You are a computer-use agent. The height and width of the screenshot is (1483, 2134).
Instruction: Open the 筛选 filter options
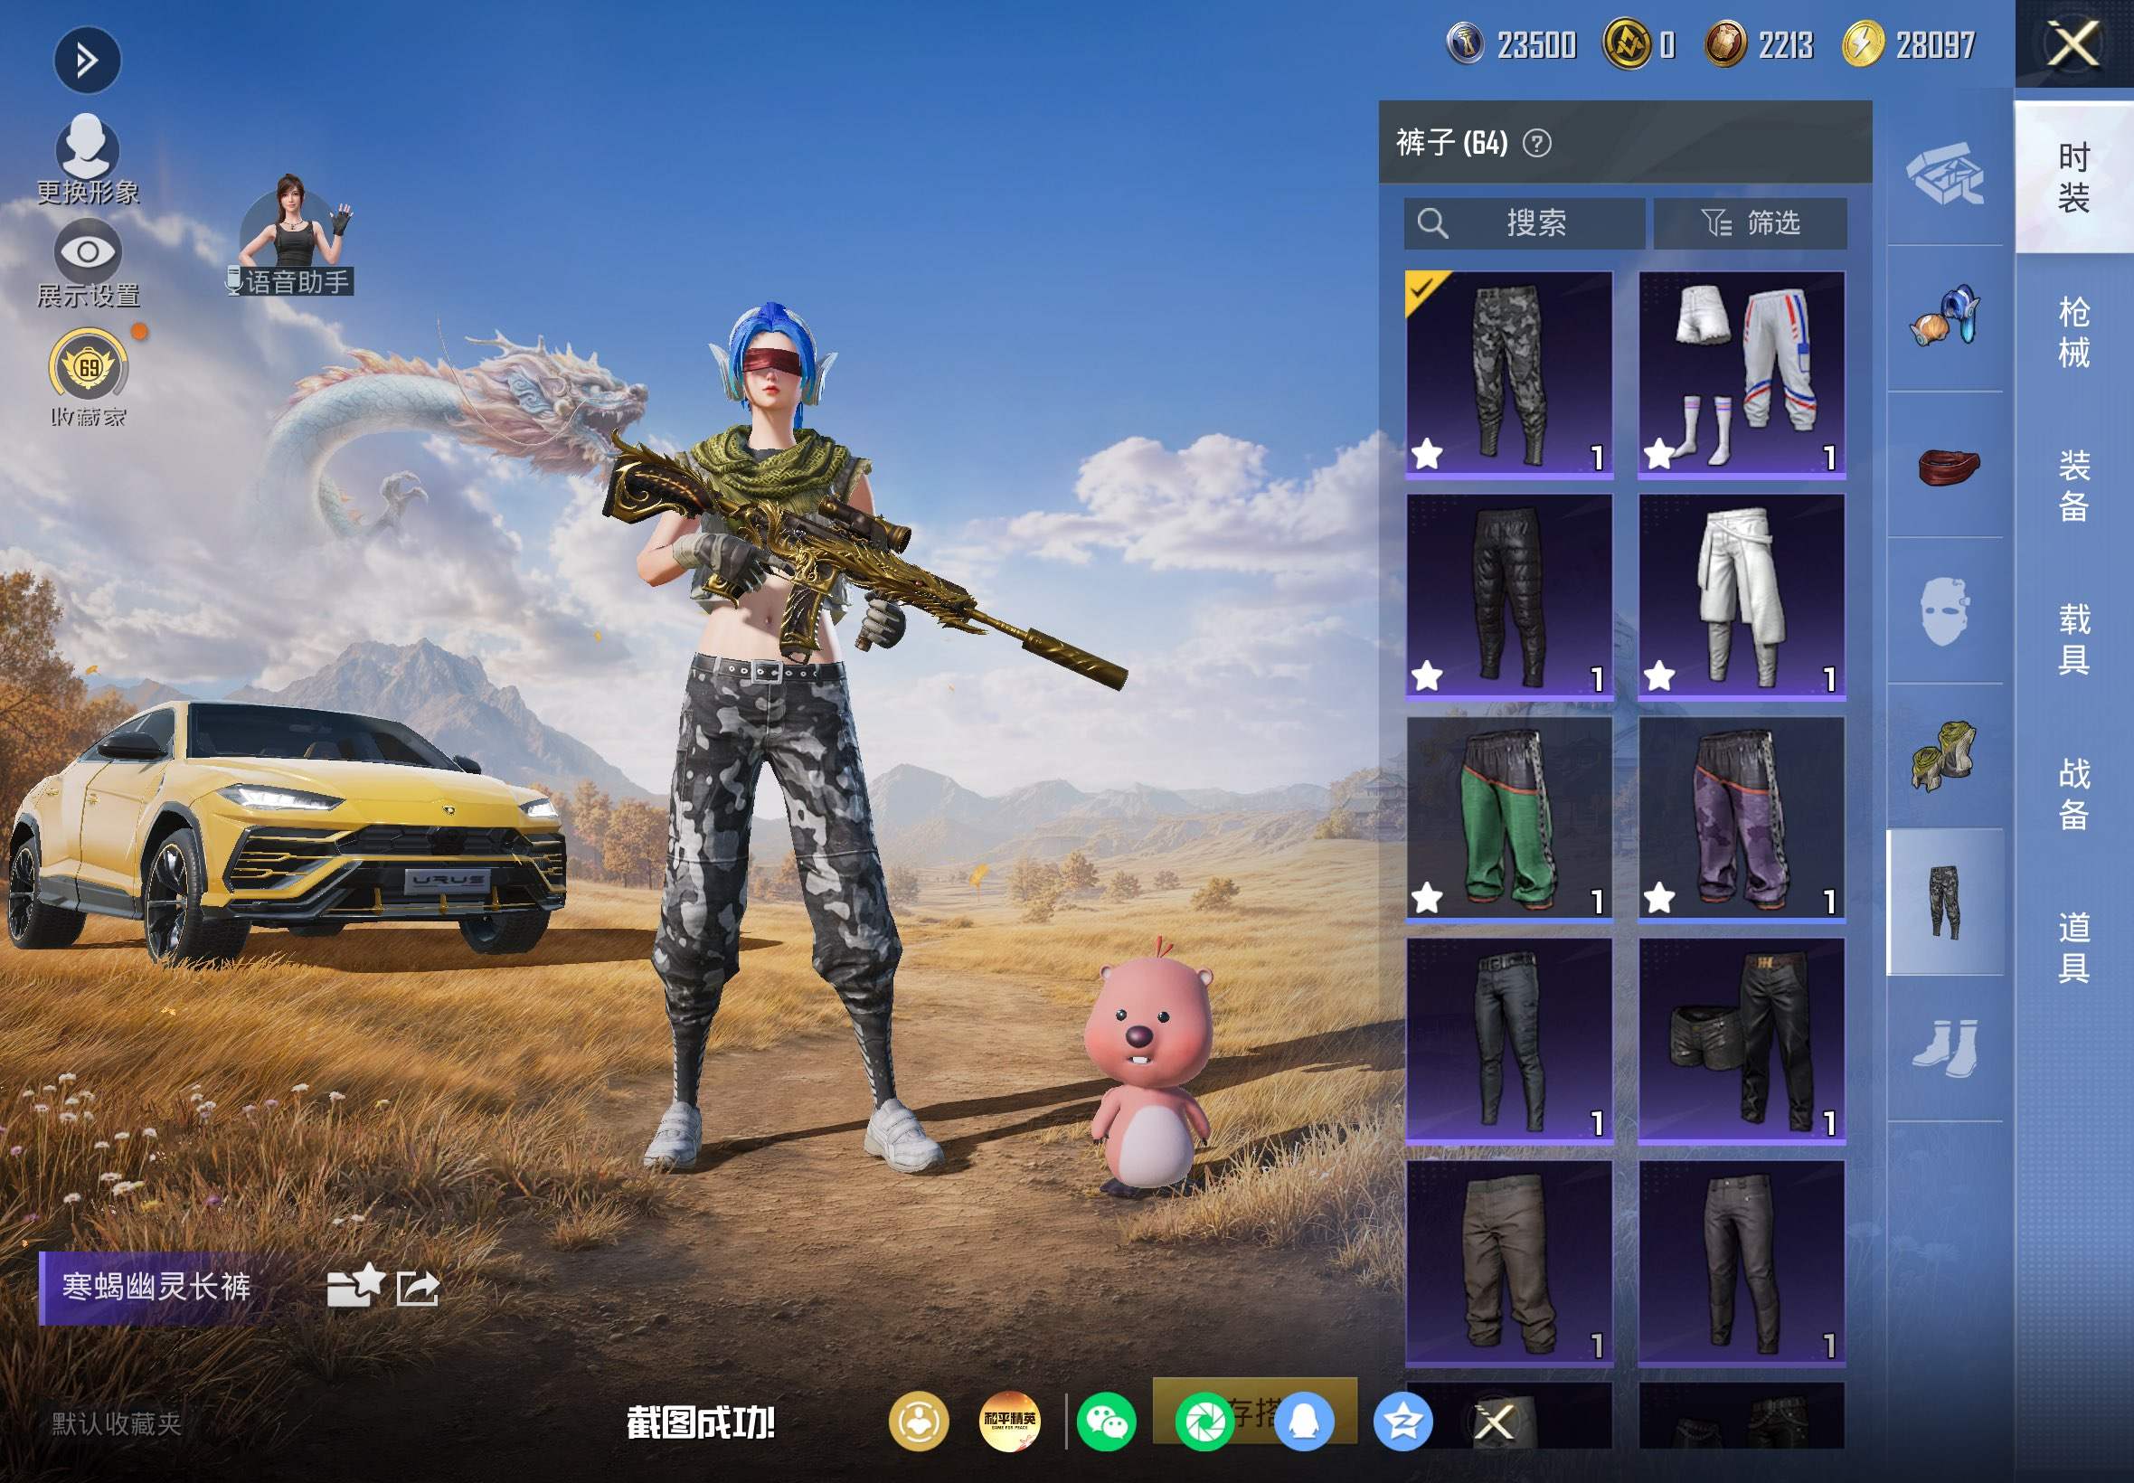tap(1750, 223)
